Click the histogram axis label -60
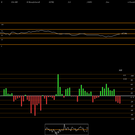135x135 pixels. [x=132, y=110]
